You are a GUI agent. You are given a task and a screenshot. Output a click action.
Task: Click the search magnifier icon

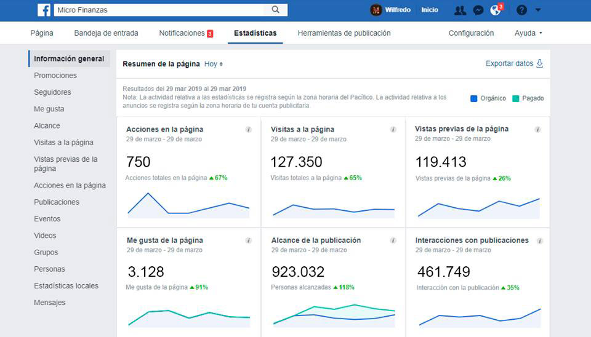[276, 10]
